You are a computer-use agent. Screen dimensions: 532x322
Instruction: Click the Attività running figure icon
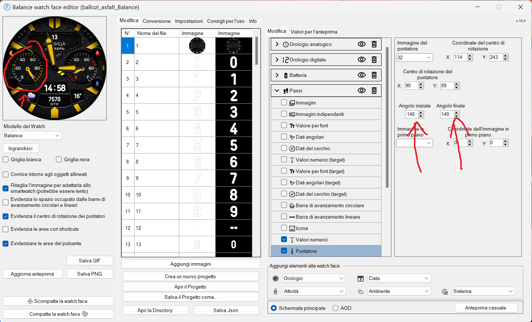click(x=276, y=291)
